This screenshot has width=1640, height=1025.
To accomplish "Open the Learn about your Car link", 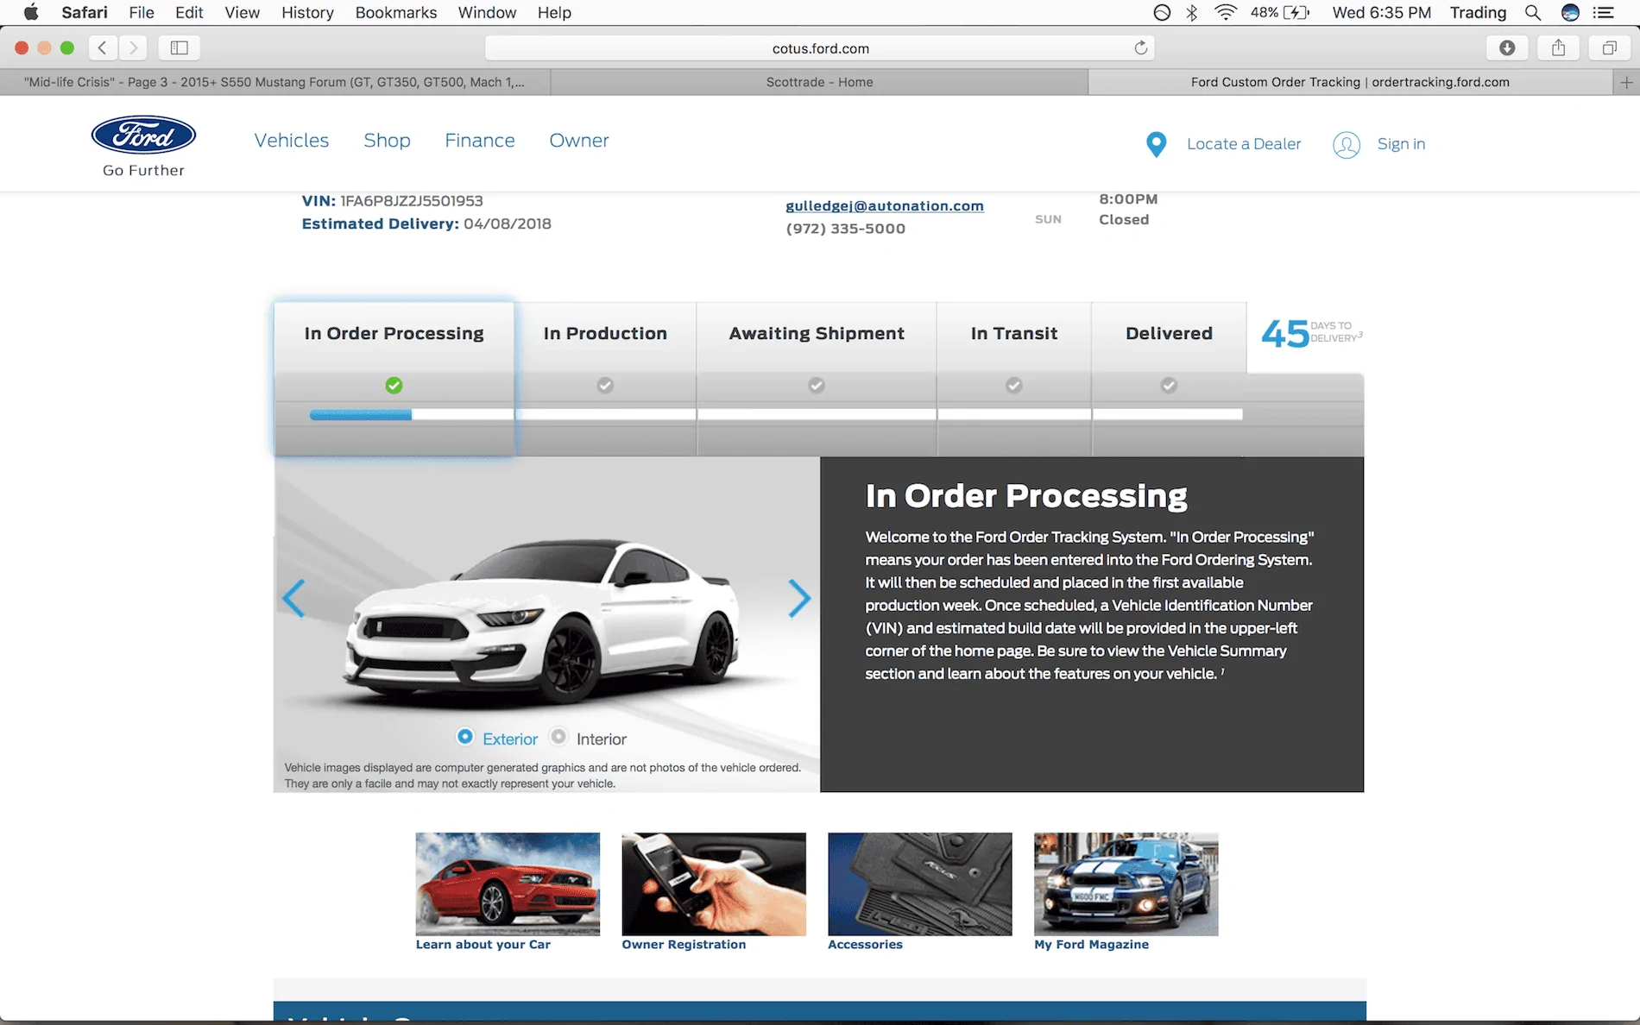I will click(483, 945).
